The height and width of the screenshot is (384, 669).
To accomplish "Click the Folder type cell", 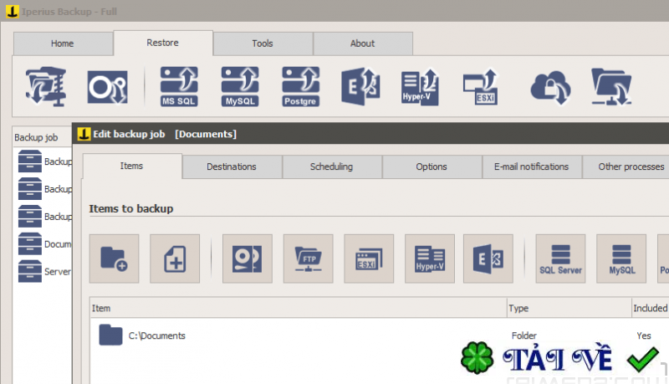I will coord(524,335).
